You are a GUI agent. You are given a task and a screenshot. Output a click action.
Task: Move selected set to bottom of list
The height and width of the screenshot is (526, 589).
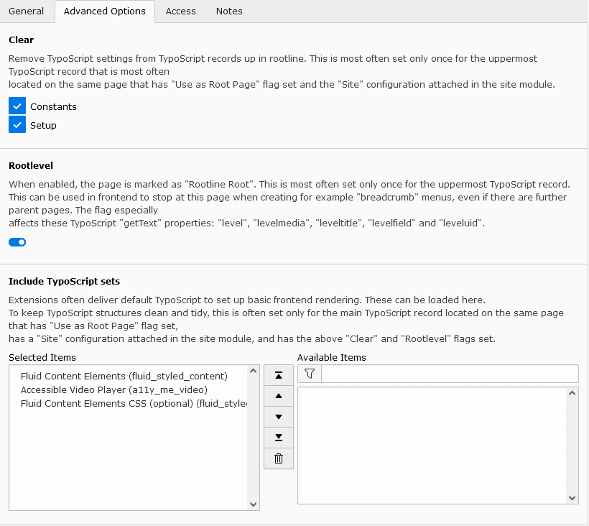click(279, 438)
